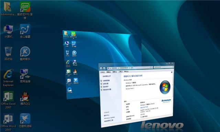Launch the large 迅雷极速版 desktop shortcut
This screenshot has height=132, width=220.
pyautogui.click(x=25, y=120)
